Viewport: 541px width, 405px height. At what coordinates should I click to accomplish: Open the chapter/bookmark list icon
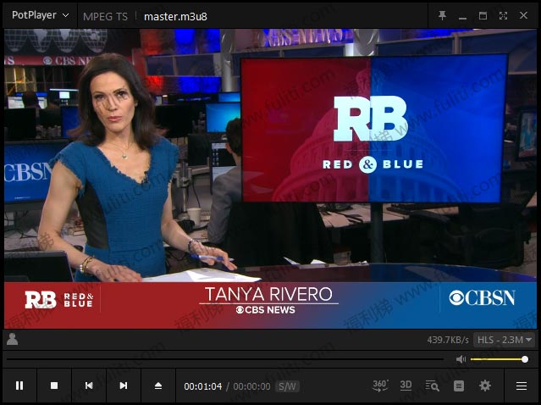(458, 386)
